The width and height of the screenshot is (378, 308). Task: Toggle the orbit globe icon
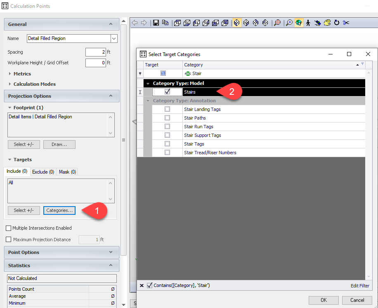click(299, 23)
